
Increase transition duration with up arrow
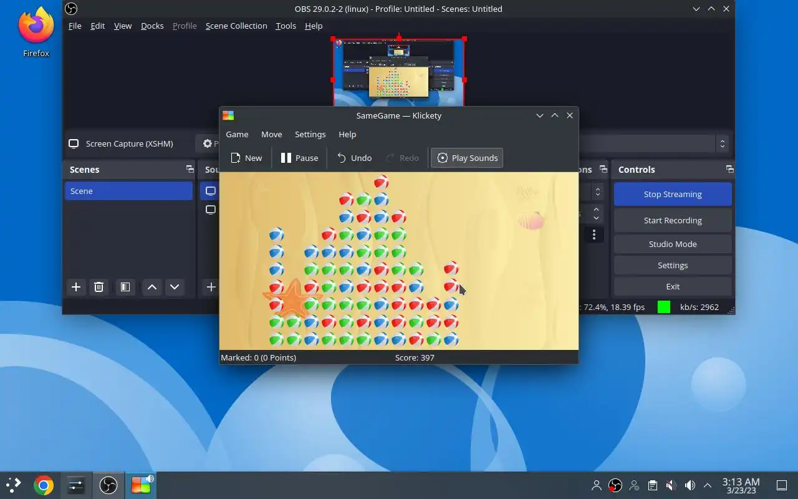pyautogui.click(x=597, y=210)
